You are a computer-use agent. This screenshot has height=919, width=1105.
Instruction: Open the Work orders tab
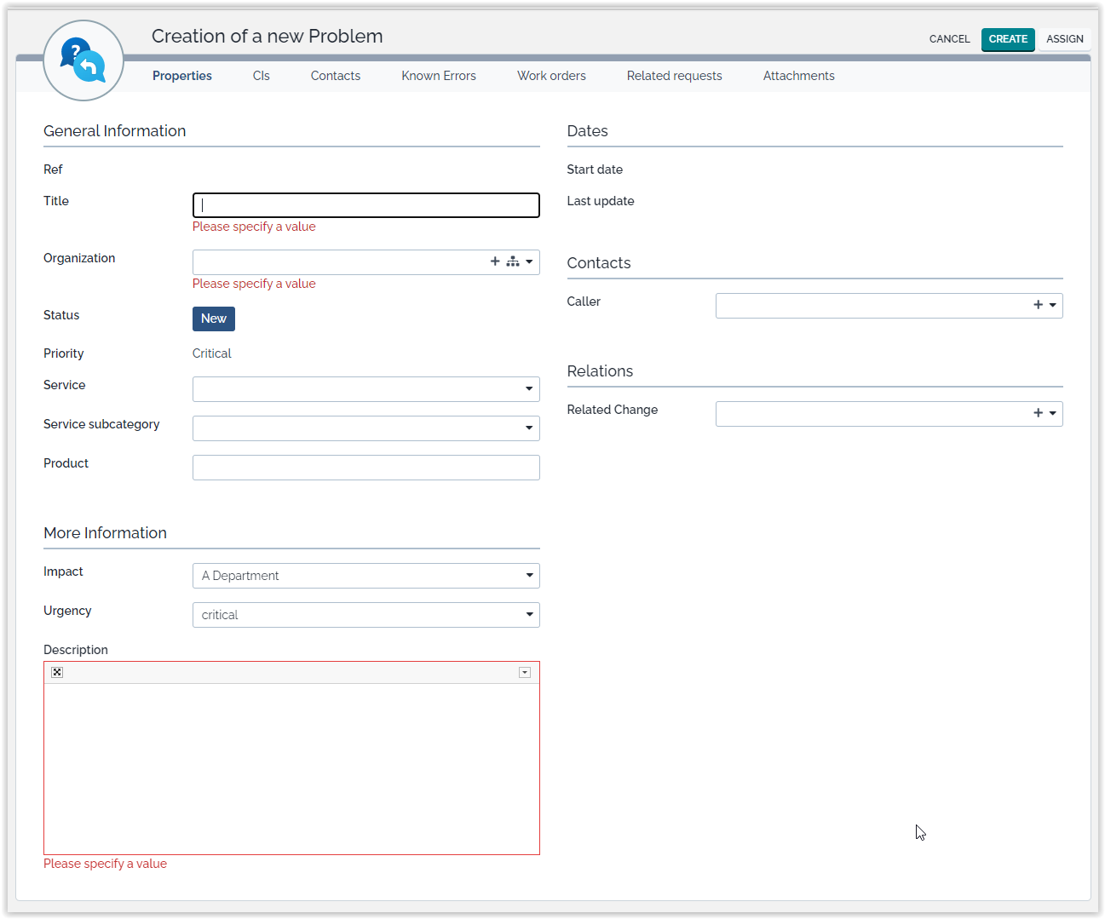tap(551, 76)
